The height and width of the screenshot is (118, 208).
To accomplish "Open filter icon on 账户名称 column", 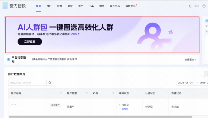I will [x=61, y=93].
